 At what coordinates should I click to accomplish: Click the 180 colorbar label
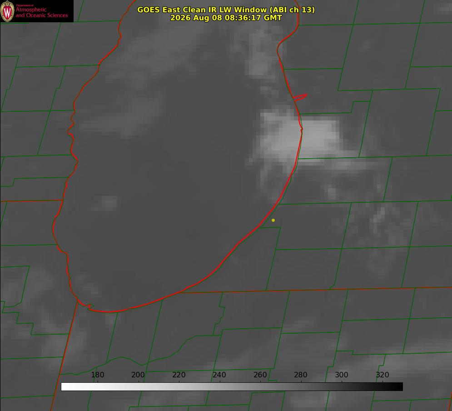point(97,375)
